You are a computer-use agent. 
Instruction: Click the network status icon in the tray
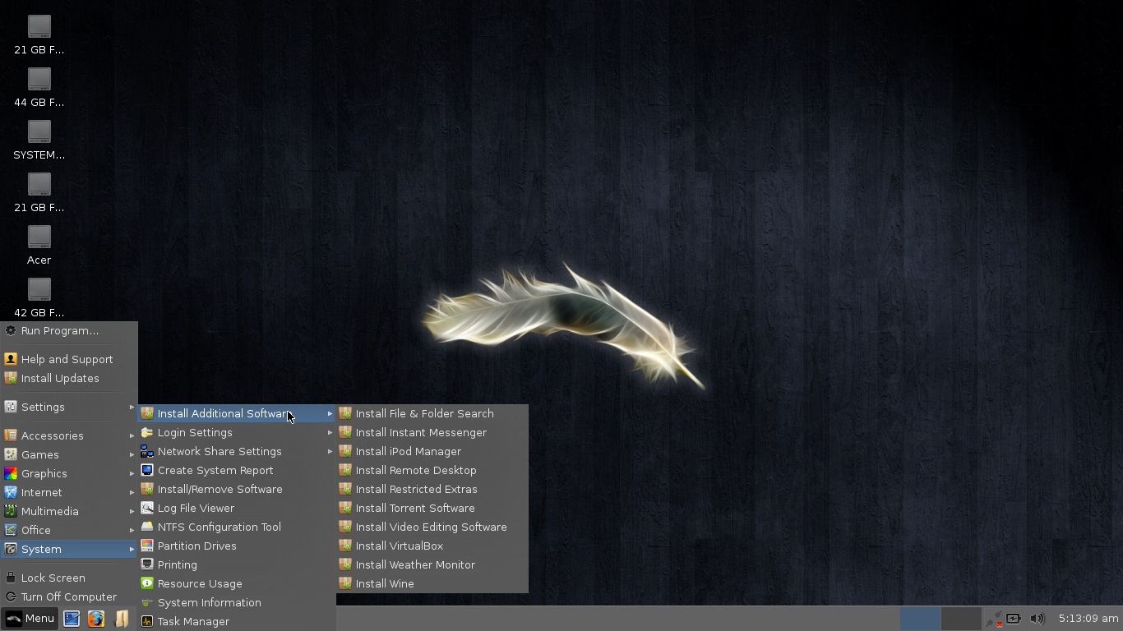coord(994,619)
